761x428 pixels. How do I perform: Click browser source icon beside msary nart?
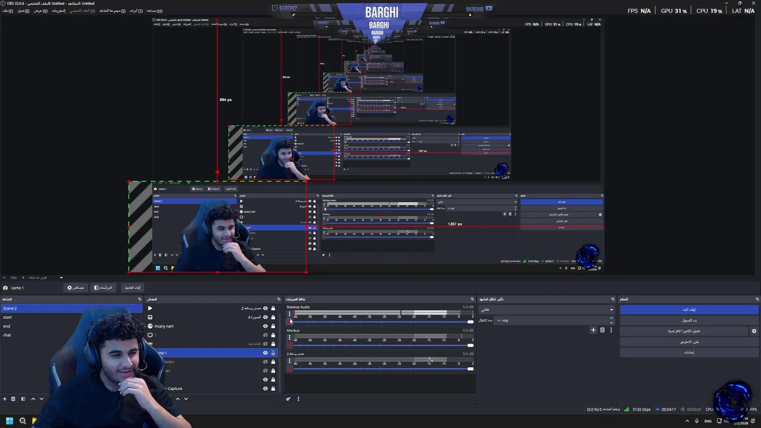coord(150,326)
